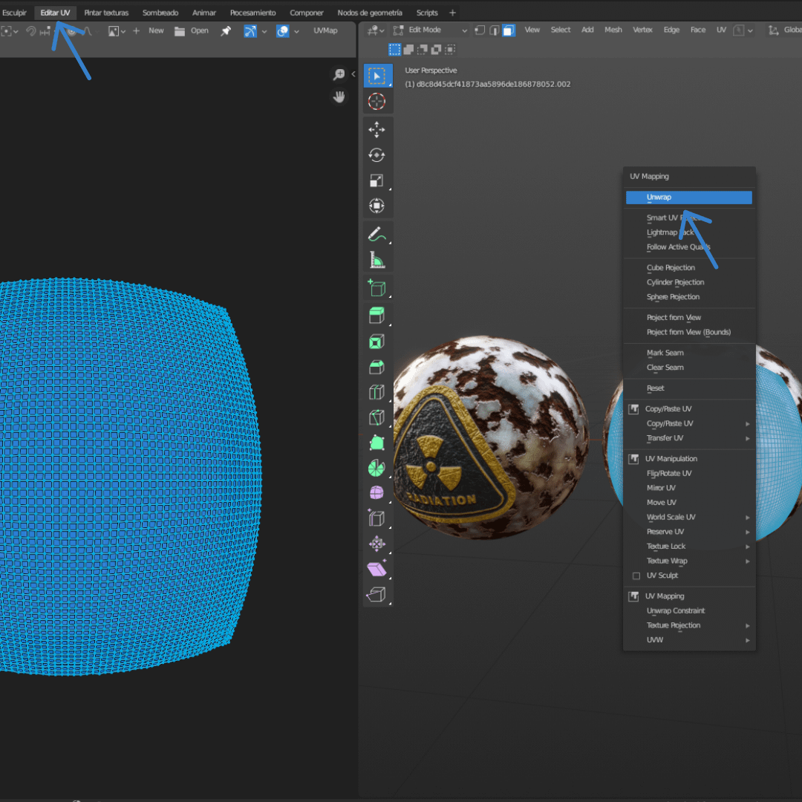Toggle the image pin icon

(x=226, y=30)
